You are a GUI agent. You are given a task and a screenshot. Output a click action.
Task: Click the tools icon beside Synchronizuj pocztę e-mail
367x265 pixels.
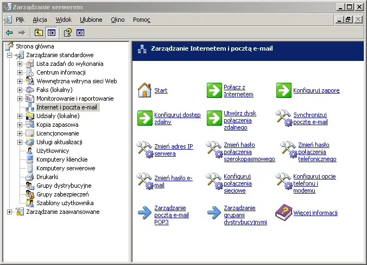(284, 118)
